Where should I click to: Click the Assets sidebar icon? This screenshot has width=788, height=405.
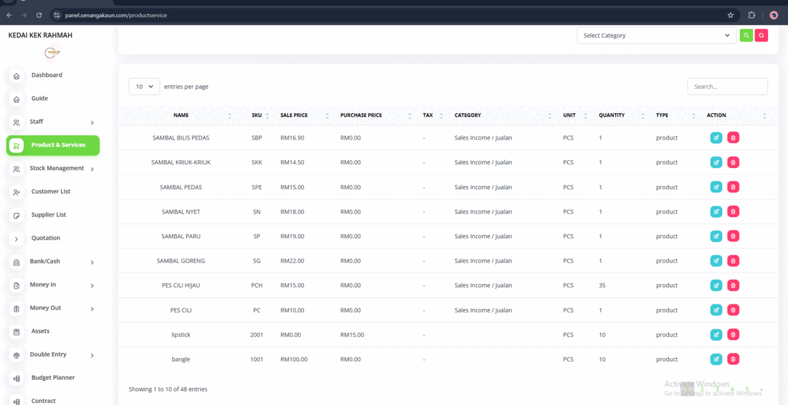pyautogui.click(x=15, y=331)
